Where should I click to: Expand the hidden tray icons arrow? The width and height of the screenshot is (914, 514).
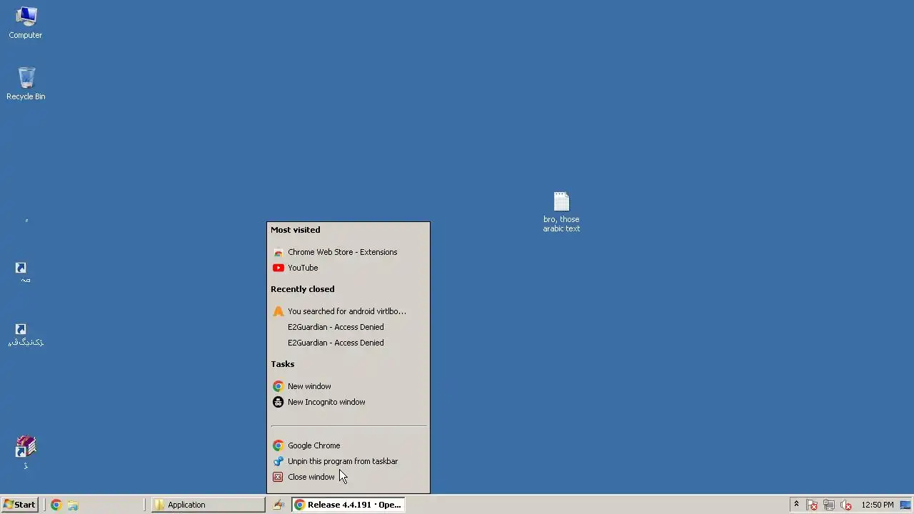(x=796, y=505)
